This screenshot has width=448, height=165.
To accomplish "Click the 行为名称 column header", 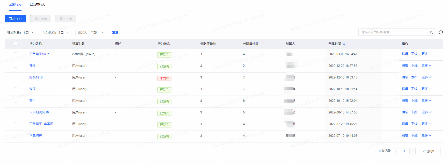I will coord(35,44).
